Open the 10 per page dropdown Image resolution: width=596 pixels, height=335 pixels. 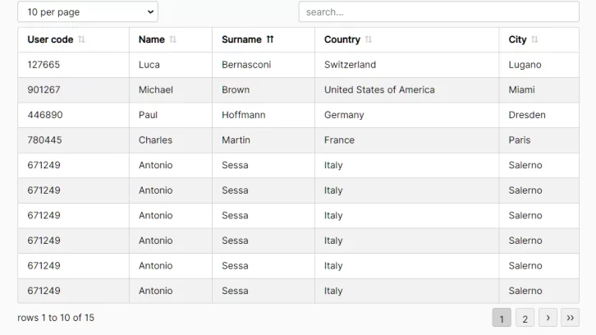[x=87, y=12]
